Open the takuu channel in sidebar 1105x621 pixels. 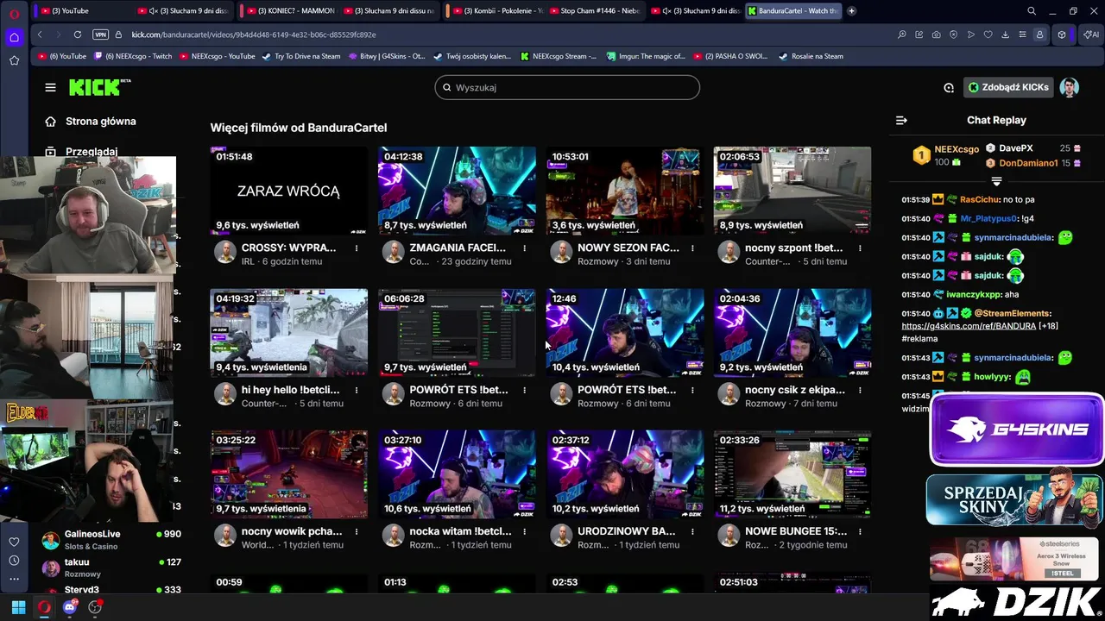pos(111,568)
